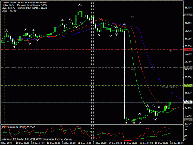
Task: Click the gray 86.489 price tag
Action: [x=188, y=67]
